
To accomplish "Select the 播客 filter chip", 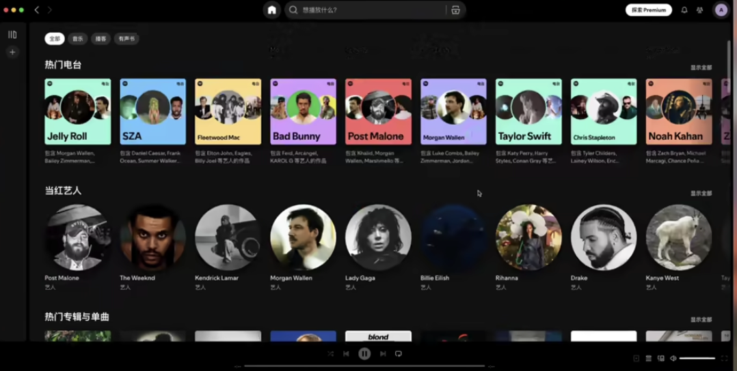I will point(100,38).
